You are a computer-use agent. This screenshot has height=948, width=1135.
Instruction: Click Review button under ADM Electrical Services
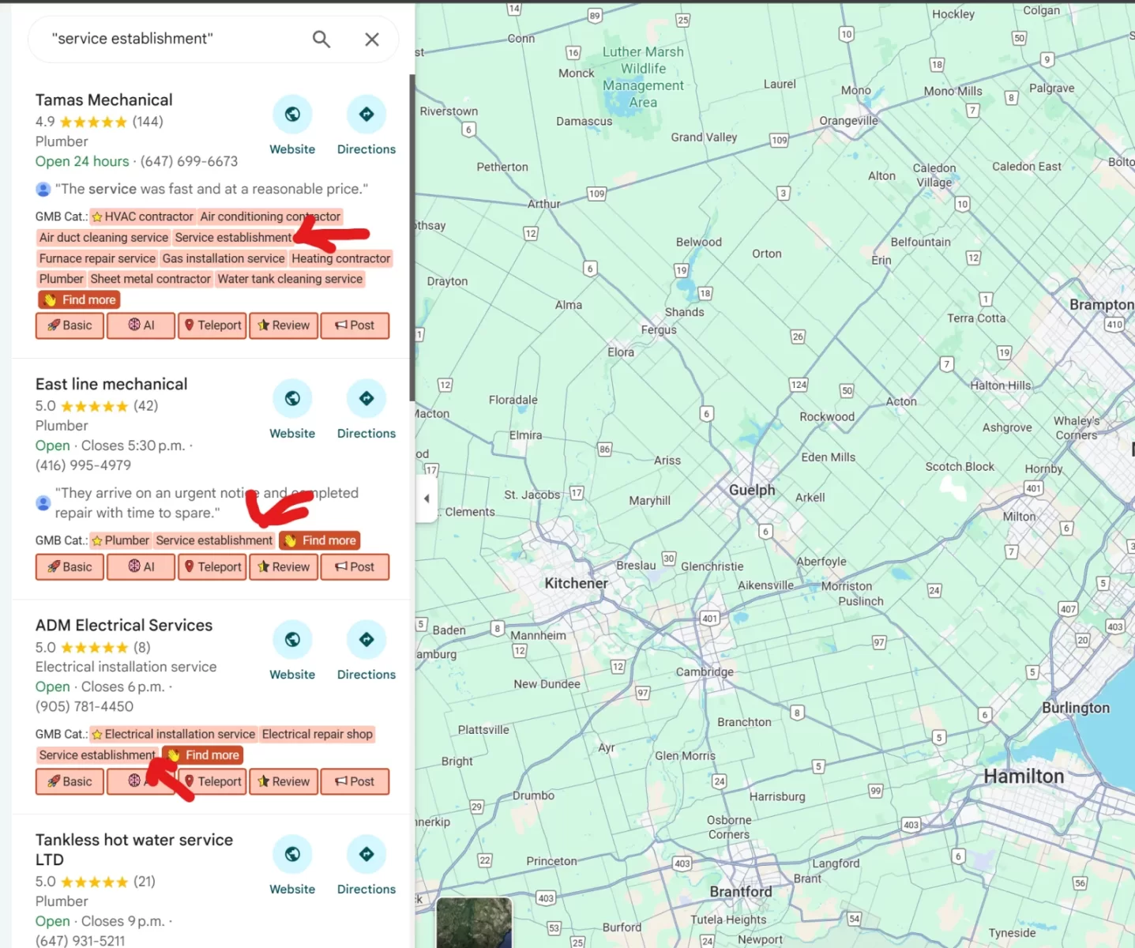pyautogui.click(x=284, y=781)
